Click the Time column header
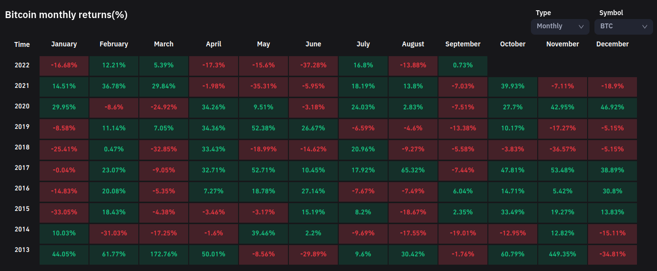This screenshot has height=271, width=657. pyautogui.click(x=22, y=44)
